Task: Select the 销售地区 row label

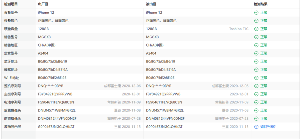Action: click(11, 45)
